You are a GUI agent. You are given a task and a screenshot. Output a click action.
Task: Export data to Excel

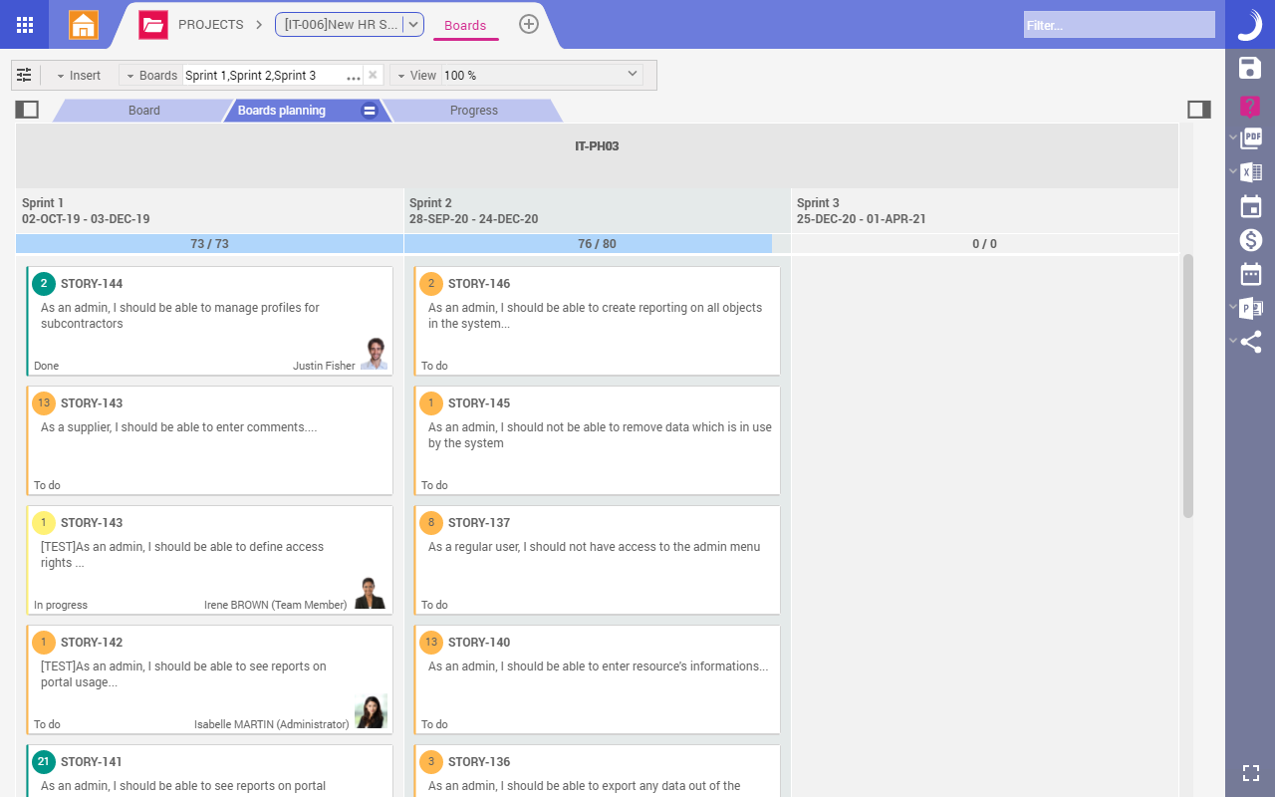(1251, 171)
